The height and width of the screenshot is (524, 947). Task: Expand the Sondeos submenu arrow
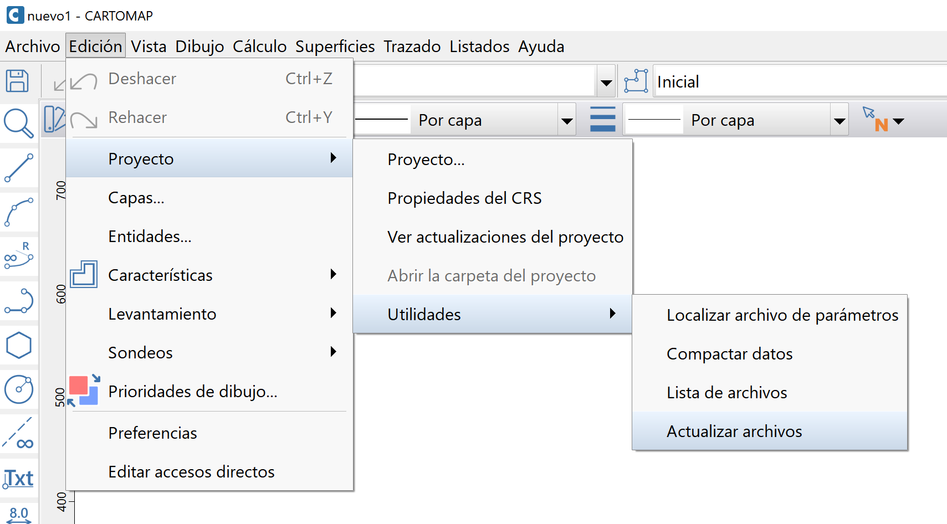click(x=334, y=352)
